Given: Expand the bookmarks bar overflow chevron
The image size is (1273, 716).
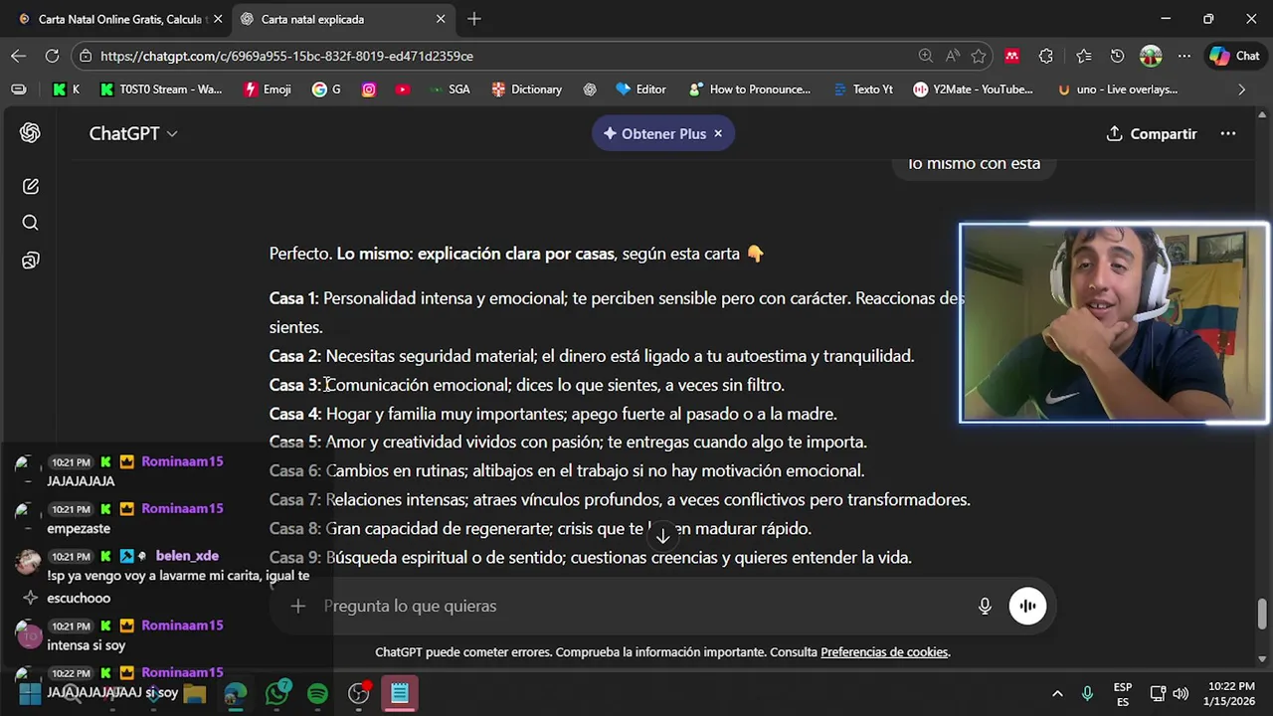Looking at the screenshot, I should [x=1241, y=89].
